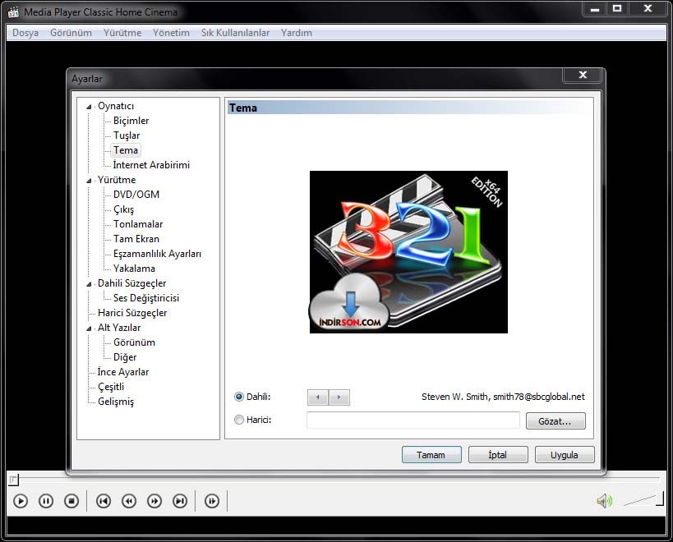Open the Görünüm menu
This screenshot has width=673, height=542.
71,33
